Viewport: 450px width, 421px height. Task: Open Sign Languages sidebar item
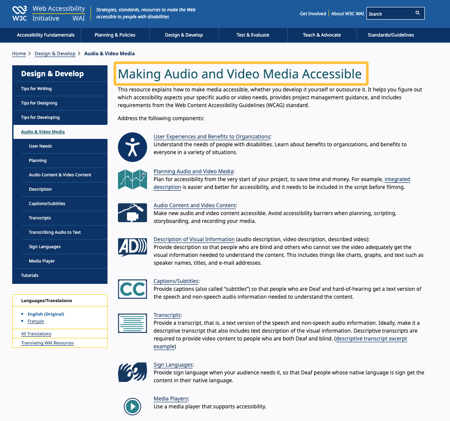[x=64, y=247]
